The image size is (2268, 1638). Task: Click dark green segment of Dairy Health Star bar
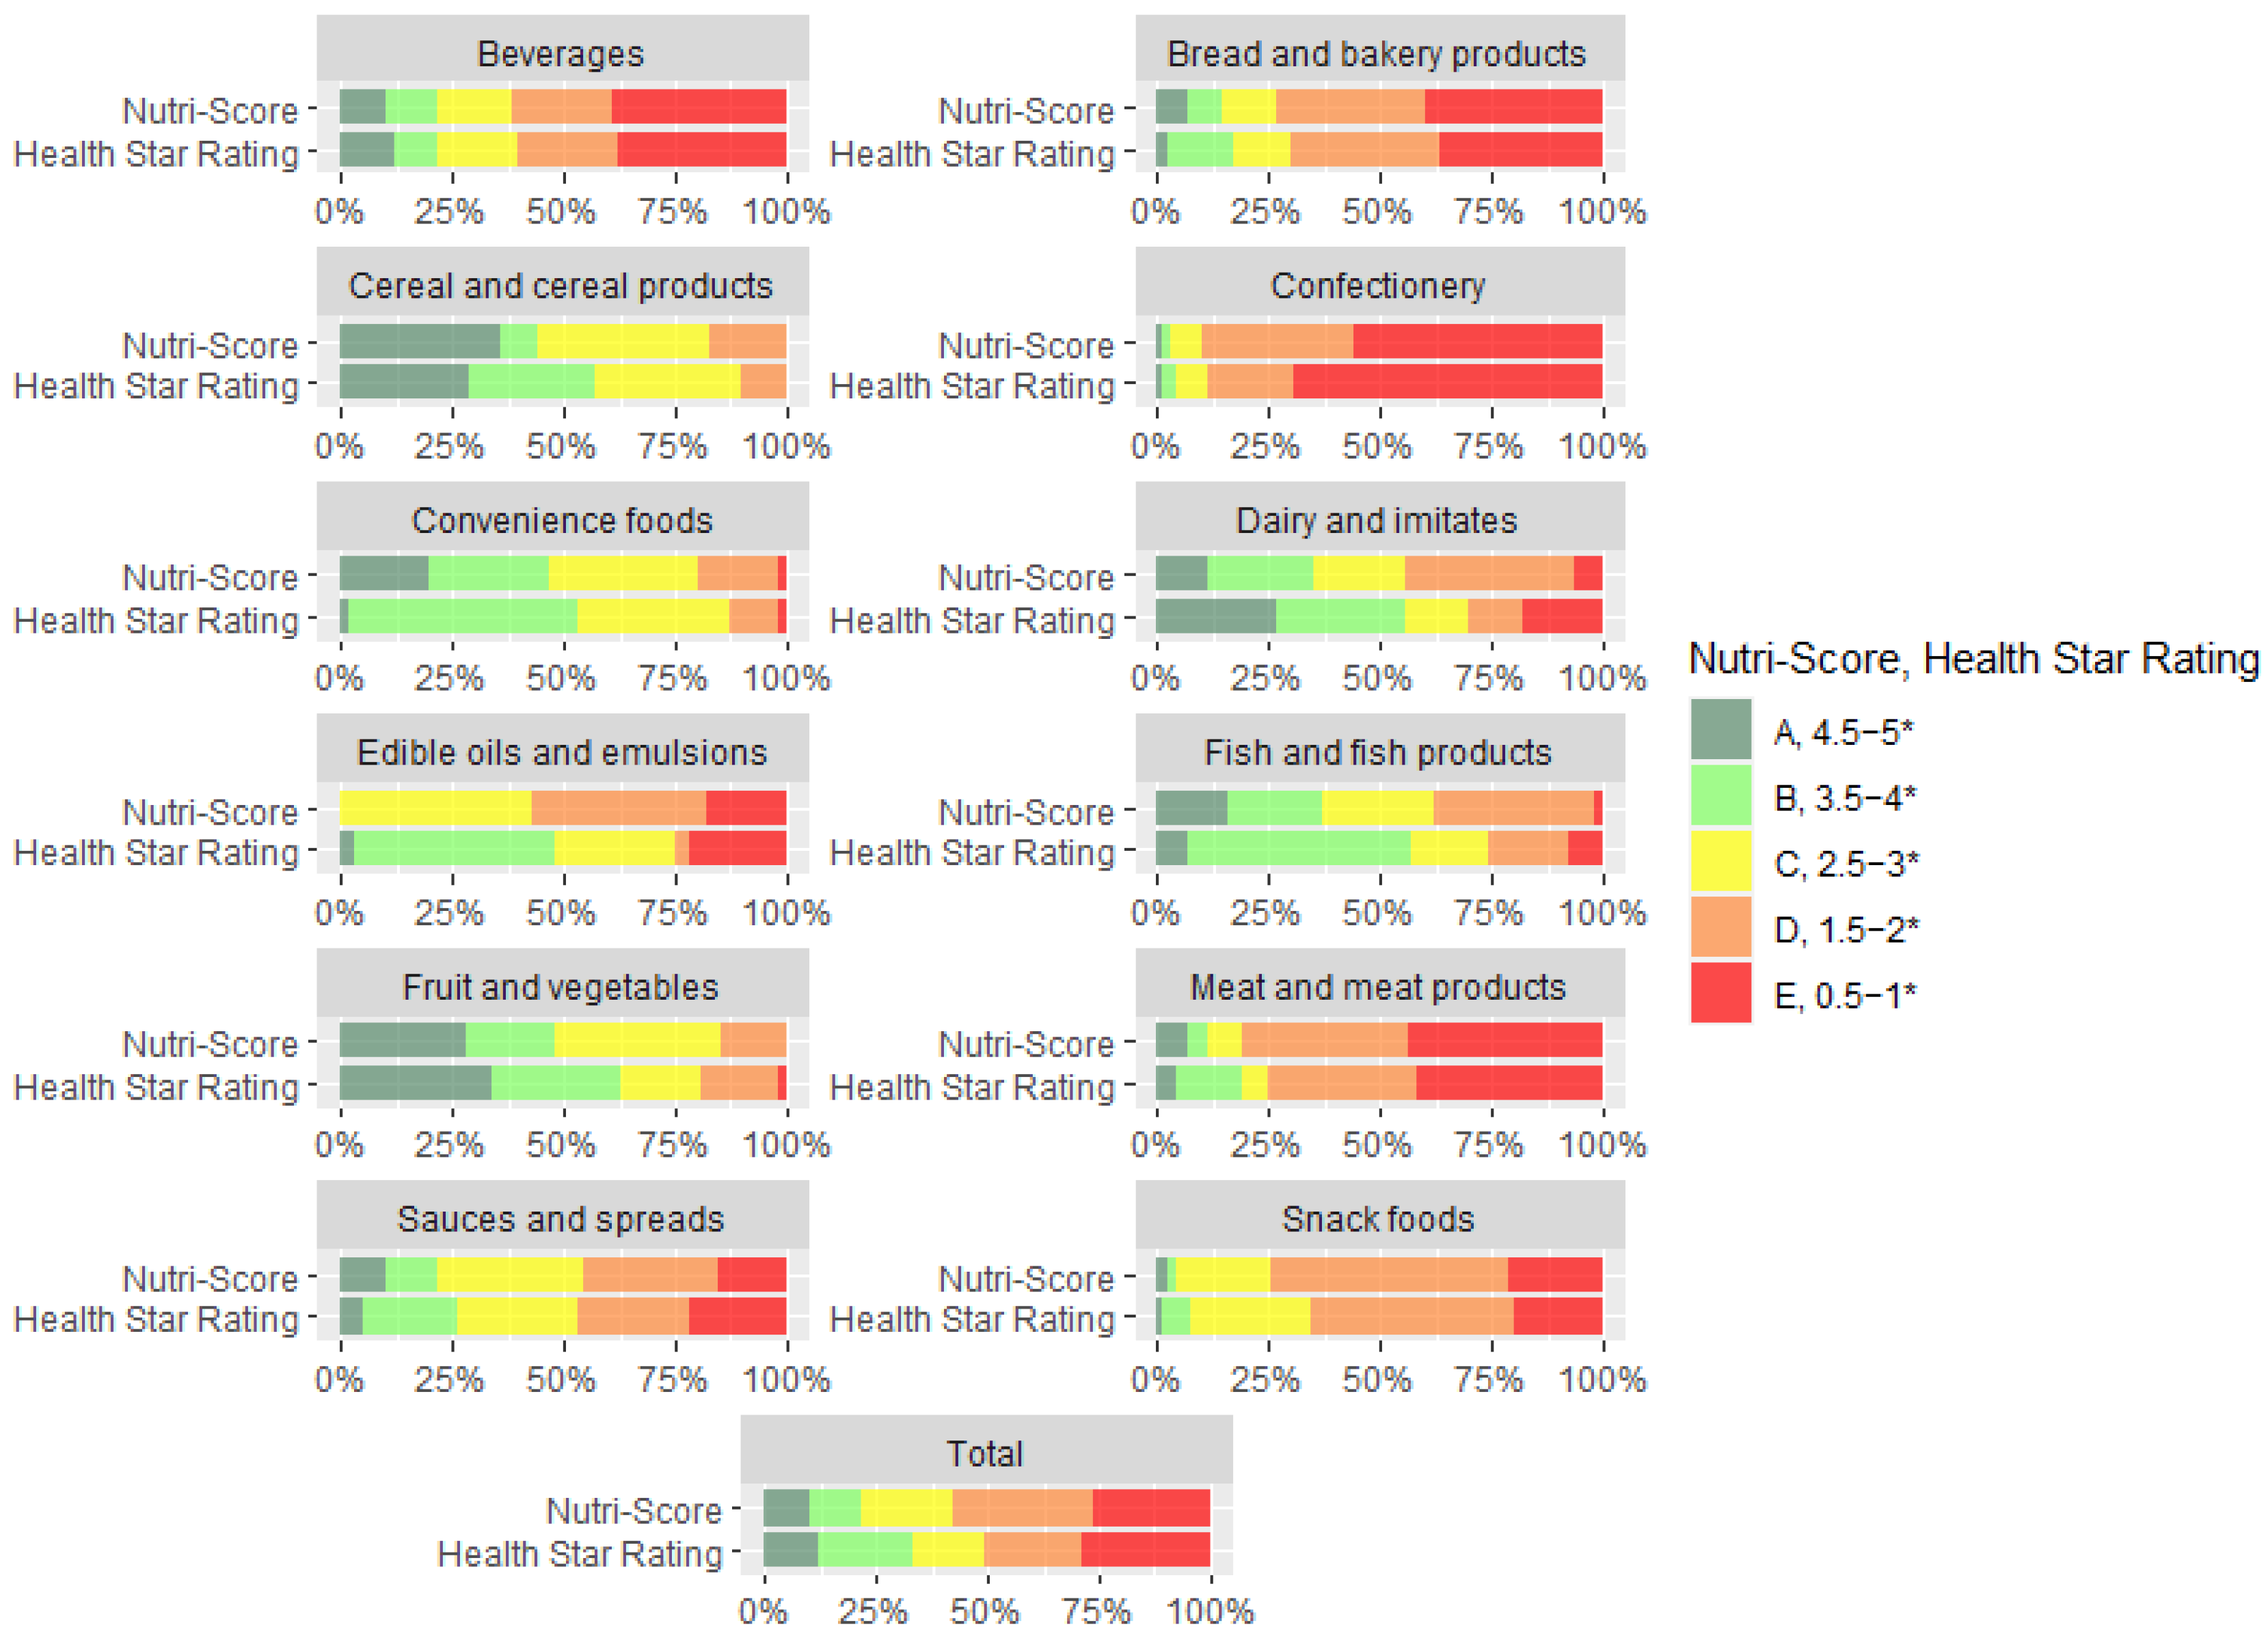(x=1215, y=616)
